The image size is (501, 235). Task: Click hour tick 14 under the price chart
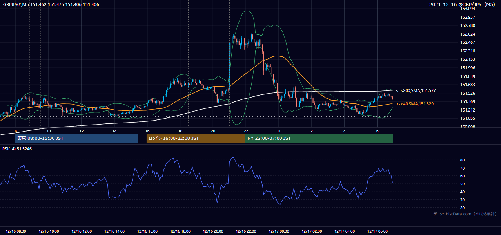click(114, 131)
